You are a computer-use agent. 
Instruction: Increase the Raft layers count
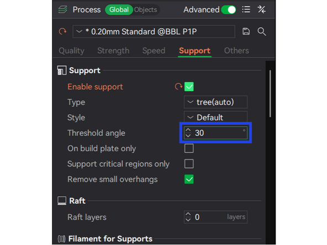[x=188, y=214]
